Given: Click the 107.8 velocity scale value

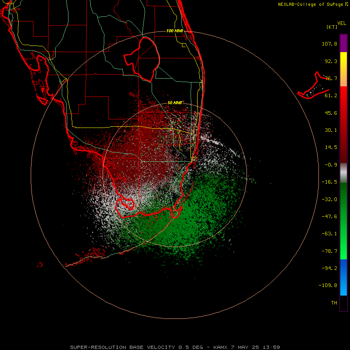Looking at the screenshot, I should pyautogui.click(x=329, y=44).
